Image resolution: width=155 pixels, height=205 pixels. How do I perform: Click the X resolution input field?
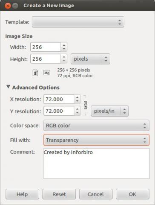tap(59, 99)
